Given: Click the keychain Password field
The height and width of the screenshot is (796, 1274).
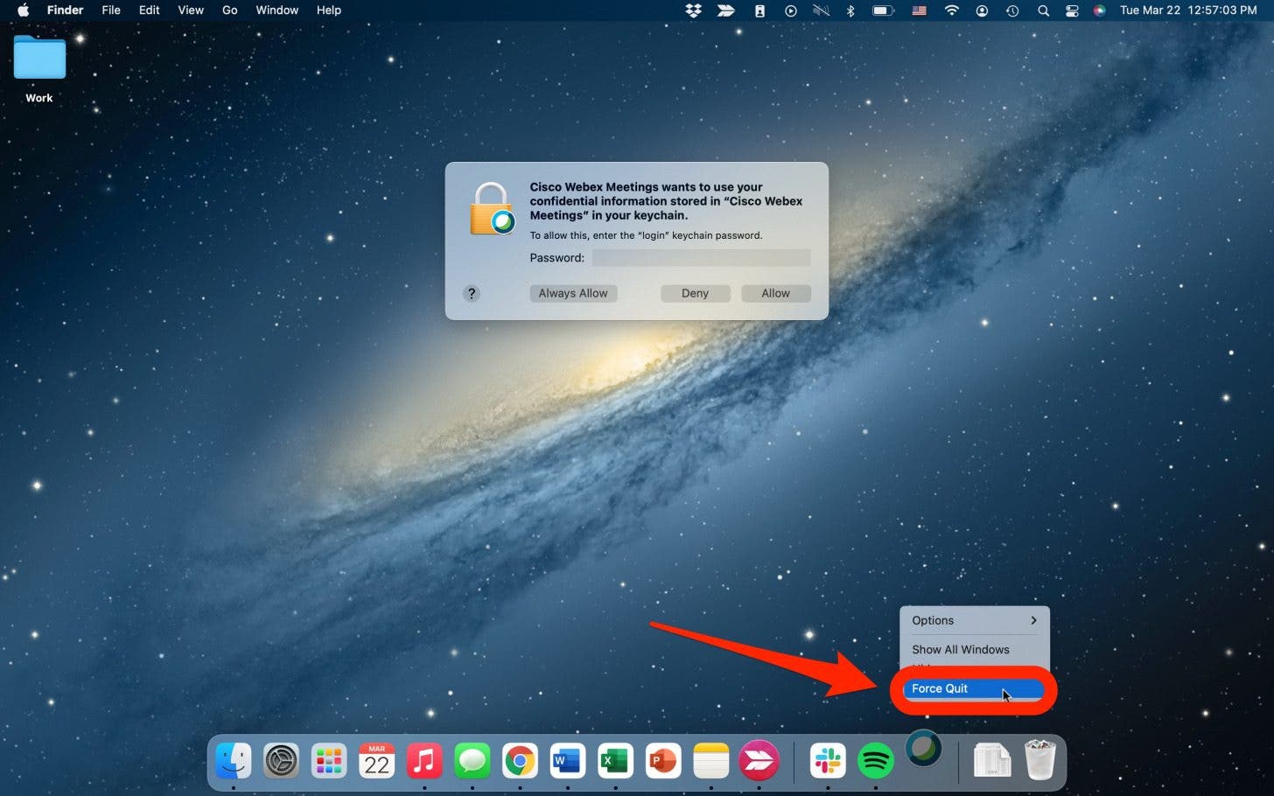Looking at the screenshot, I should pos(701,258).
